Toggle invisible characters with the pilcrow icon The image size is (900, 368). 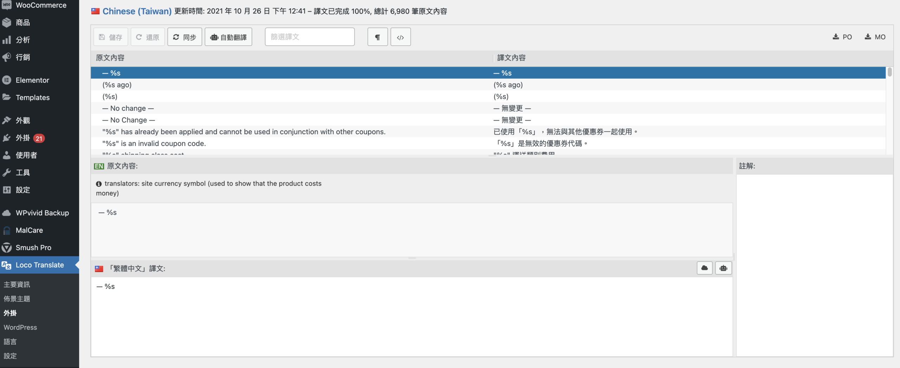tap(377, 37)
